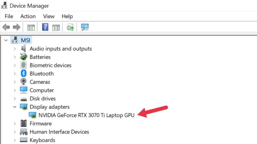Select NVIDIA GeForce RTX 3070 Ti Laptop GPU

point(86,115)
